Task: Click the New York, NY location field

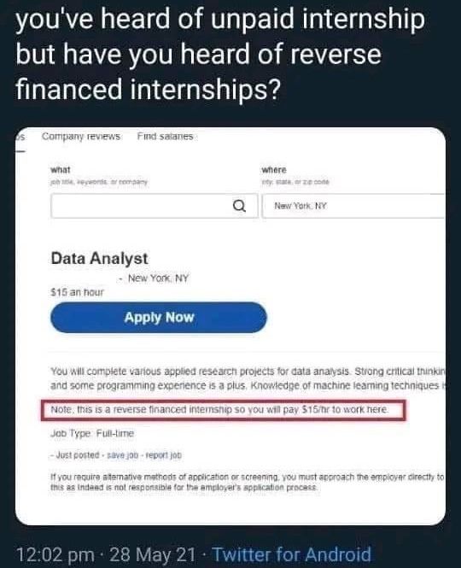Action: tap(353, 206)
